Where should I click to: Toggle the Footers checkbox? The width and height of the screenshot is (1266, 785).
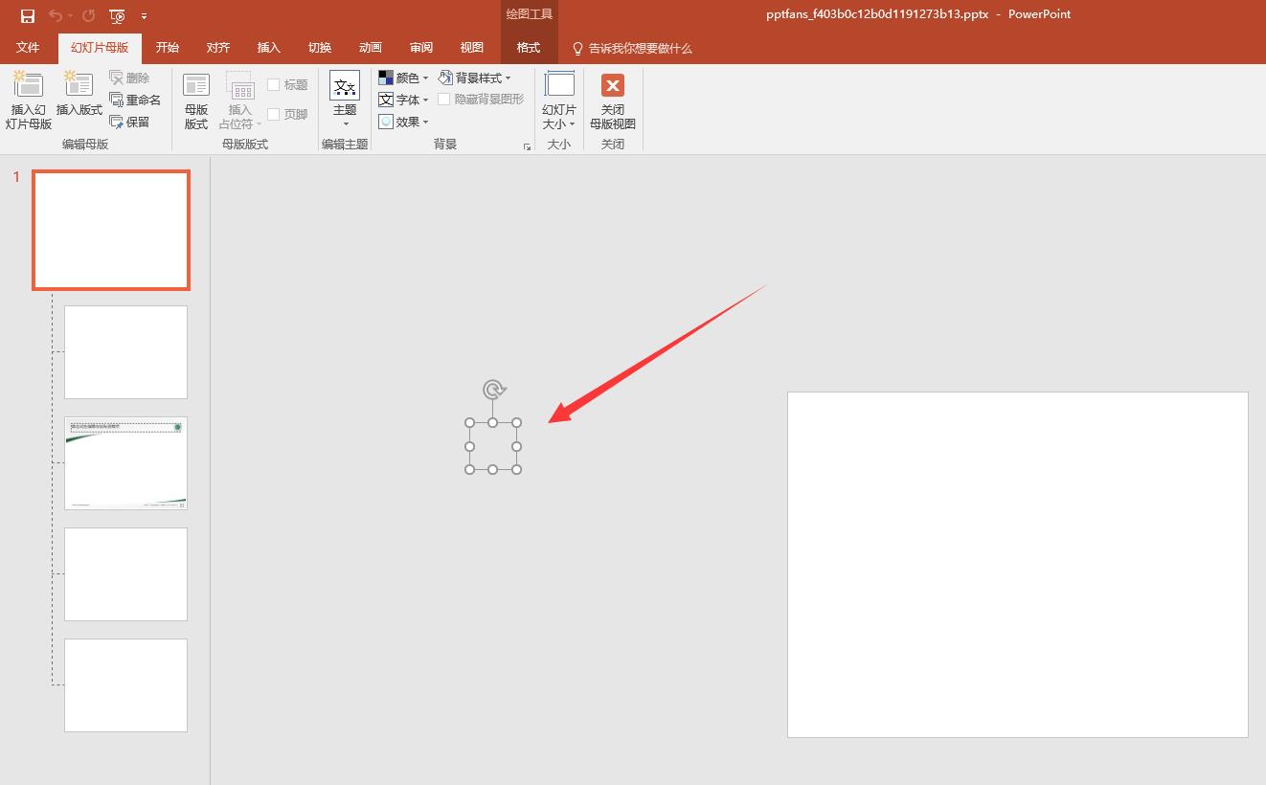pos(274,114)
